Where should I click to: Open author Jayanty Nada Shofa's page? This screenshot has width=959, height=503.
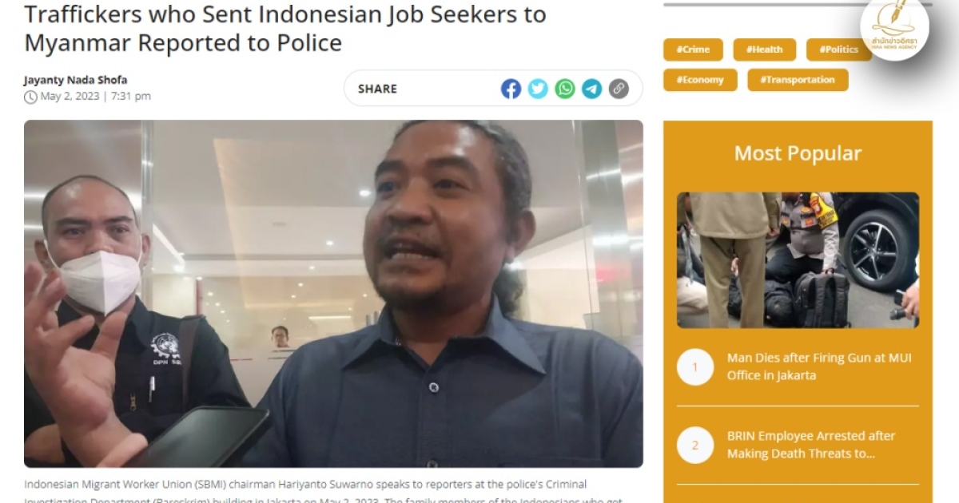click(75, 80)
